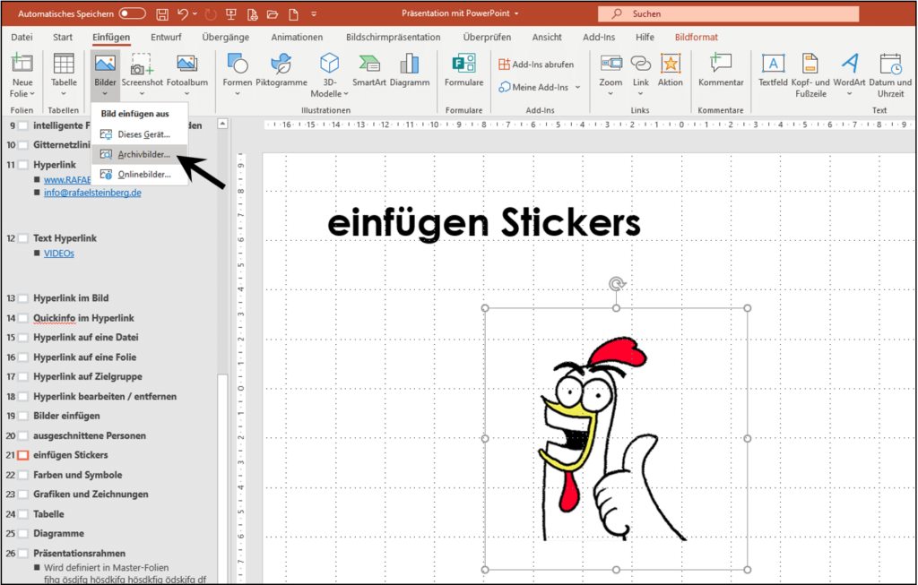This screenshot has width=918, height=585.
Task: Open the Zoom dropdown in Links group
Action: (611, 93)
